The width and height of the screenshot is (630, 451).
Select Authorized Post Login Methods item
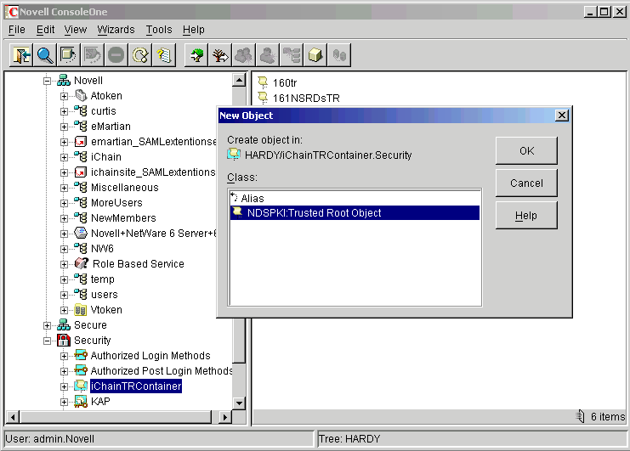[162, 371]
